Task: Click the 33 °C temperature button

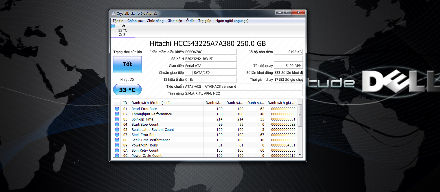Action: pos(127,90)
